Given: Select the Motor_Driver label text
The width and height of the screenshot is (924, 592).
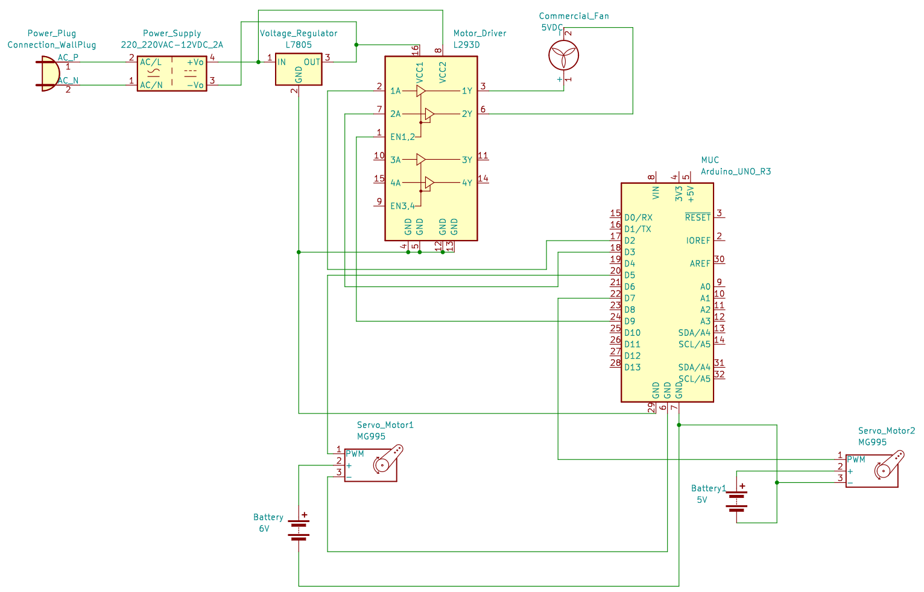Looking at the screenshot, I should coord(479,34).
